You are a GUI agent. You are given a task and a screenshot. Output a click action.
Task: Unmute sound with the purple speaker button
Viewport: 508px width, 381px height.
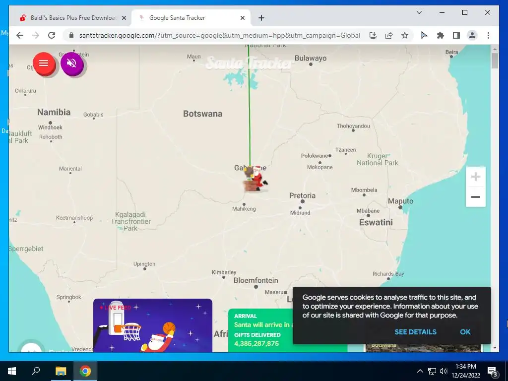point(72,63)
